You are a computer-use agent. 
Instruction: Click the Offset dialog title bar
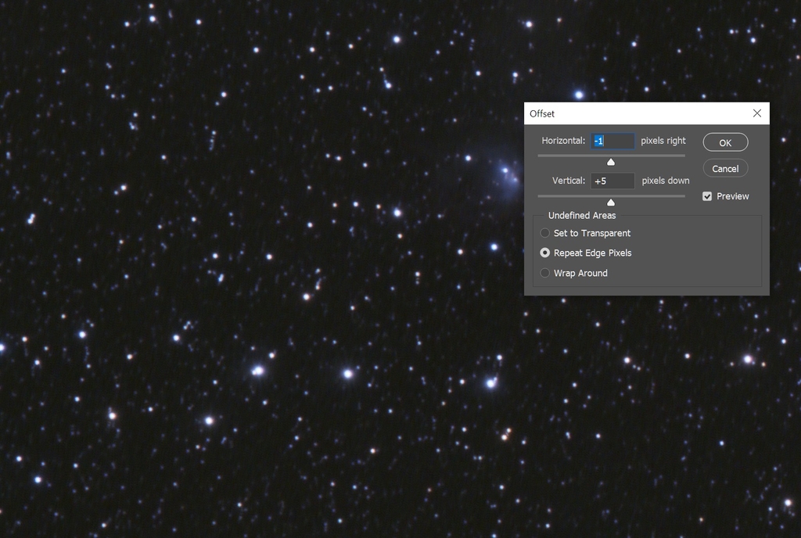pos(646,113)
